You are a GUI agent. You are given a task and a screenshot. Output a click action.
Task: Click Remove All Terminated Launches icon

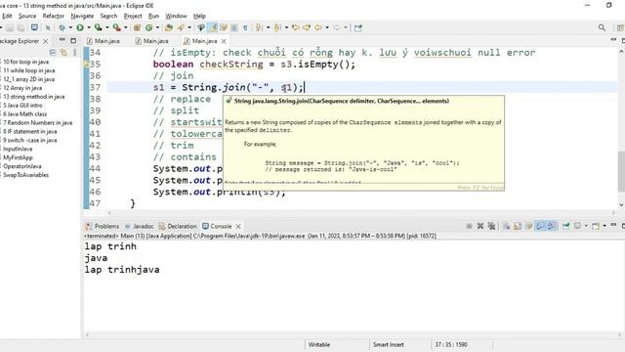[491, 226]
